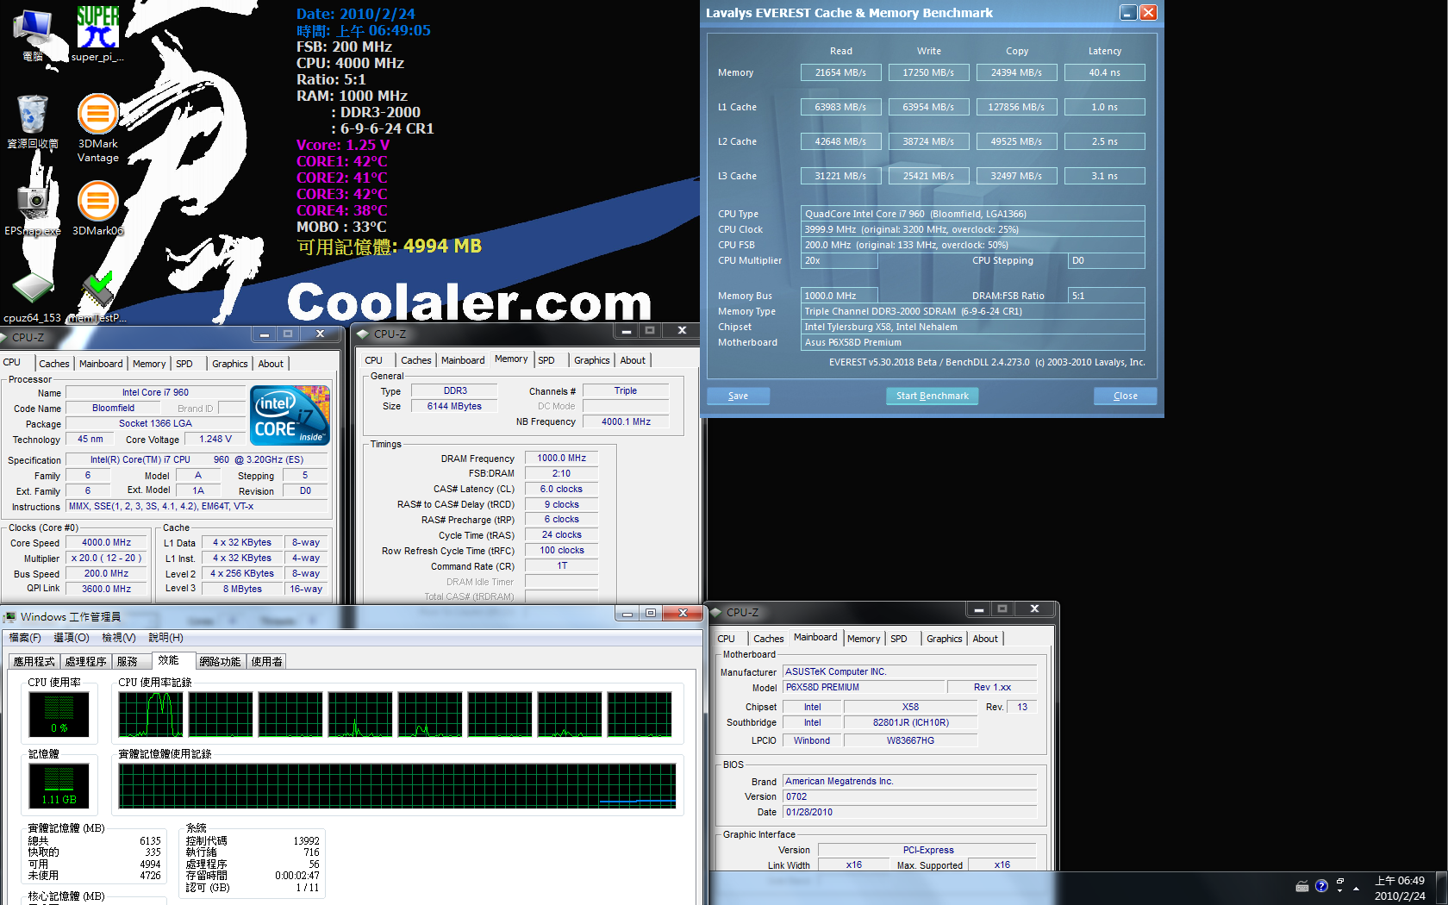Image resolution: width=1448 pixels, height=905 pixels.
Task: Click the L1 Cache Copy value 127856 MB/s
Action: pyautogui.click(x=1016, y=107)
